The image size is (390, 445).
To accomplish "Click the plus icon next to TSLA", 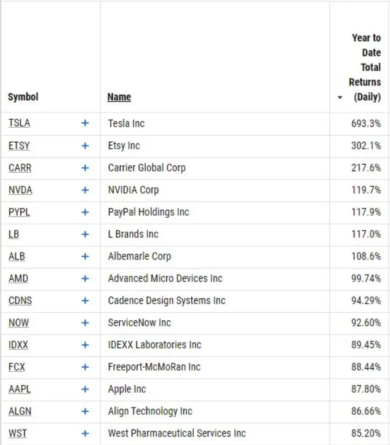I will coord(85,124).
